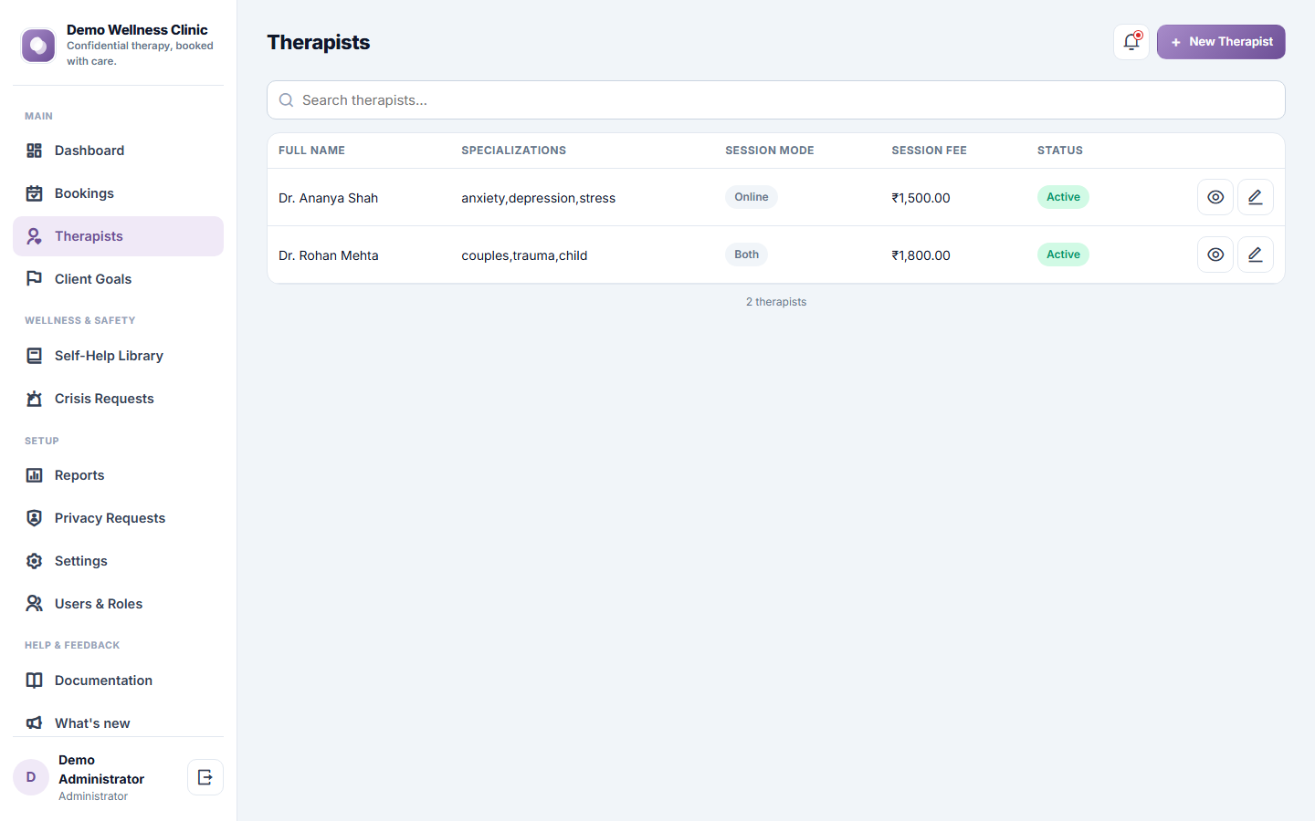Image resolution: width=1315 pixels, height=821 pixels.
Task: Open the Documentation page
Action: click(118, 681)
